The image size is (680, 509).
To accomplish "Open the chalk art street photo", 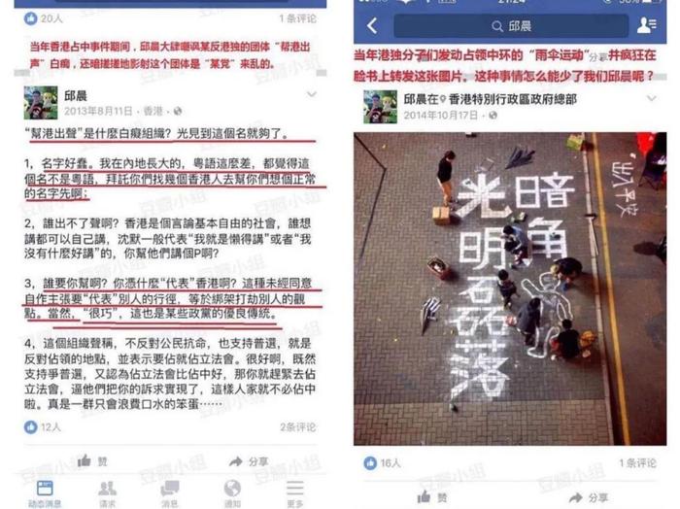I will click(x=510, y=288).
